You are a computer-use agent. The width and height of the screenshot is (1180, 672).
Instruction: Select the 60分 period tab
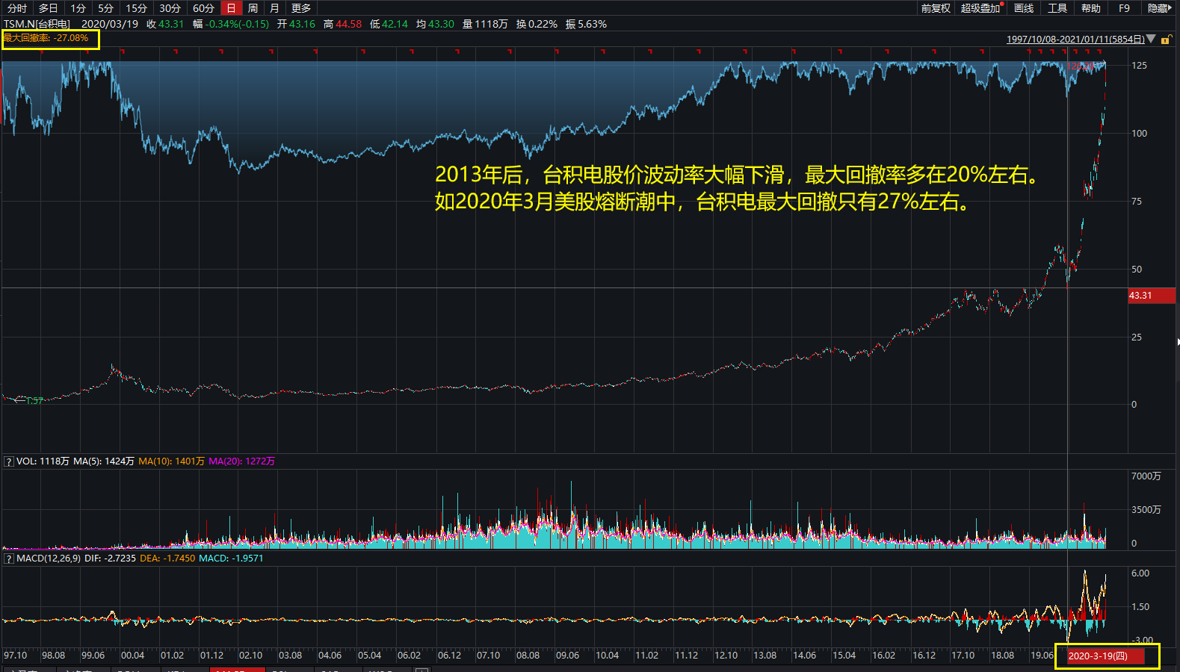[x=203, y=8]
